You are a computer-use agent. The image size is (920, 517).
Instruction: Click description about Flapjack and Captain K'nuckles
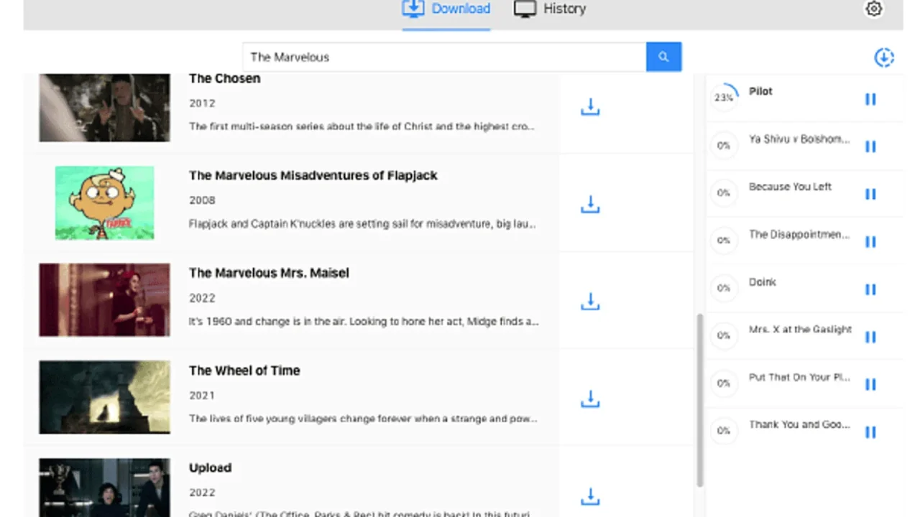click(362, 224)
